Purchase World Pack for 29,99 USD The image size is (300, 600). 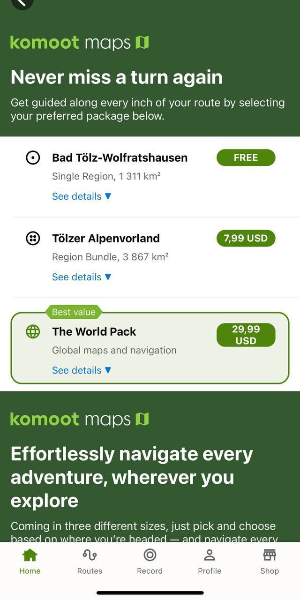(x=246, y=335)
